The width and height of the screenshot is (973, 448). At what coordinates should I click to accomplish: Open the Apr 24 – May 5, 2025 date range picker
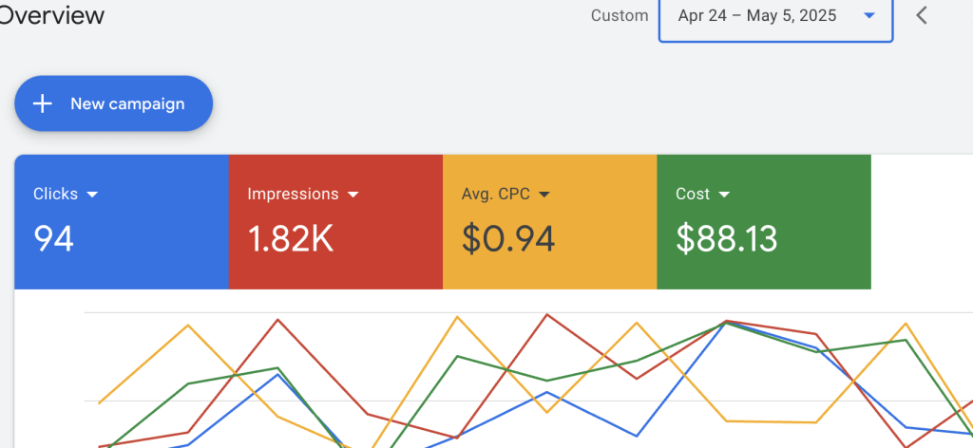pos(757,16)
